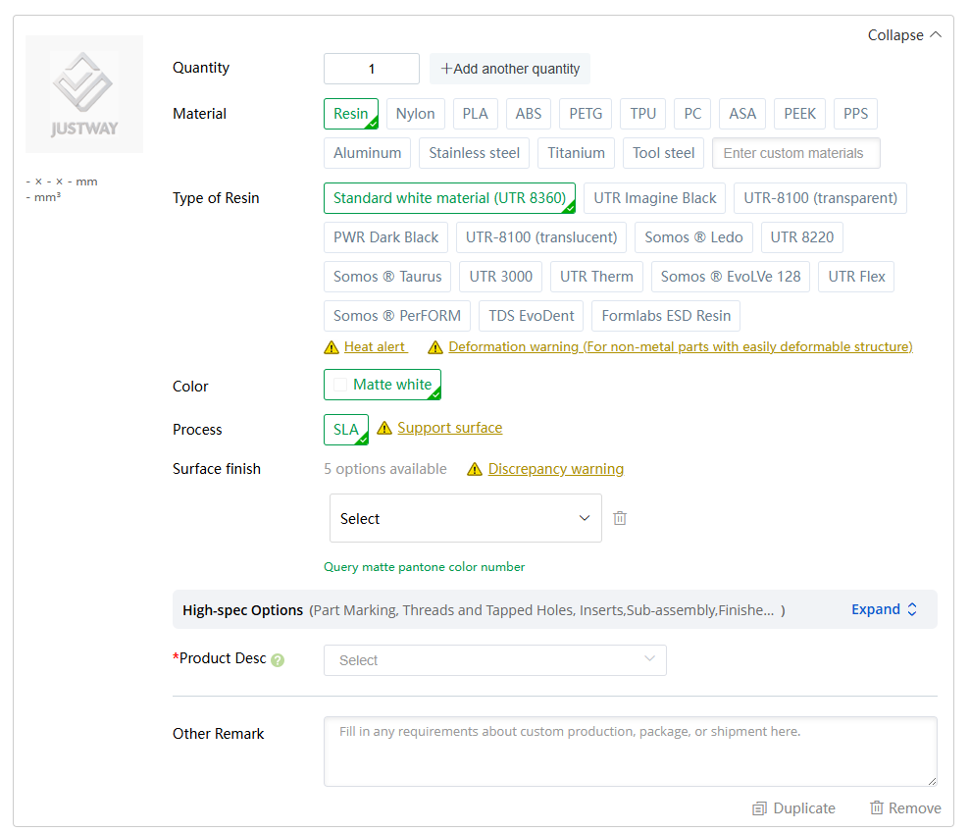Choose PWR Dark Black resin

(x=385, y=237)
